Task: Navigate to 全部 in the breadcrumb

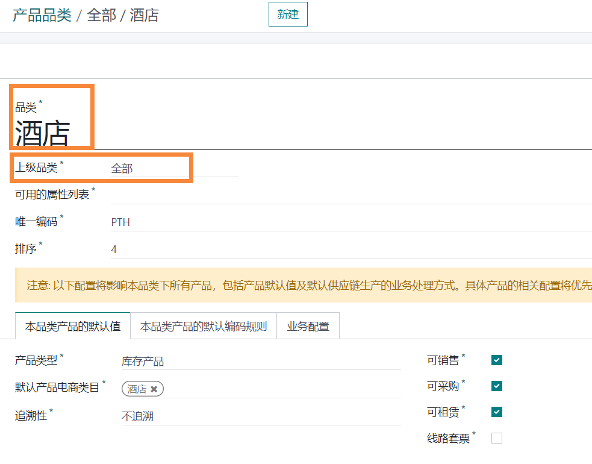Action: (101, 15)
